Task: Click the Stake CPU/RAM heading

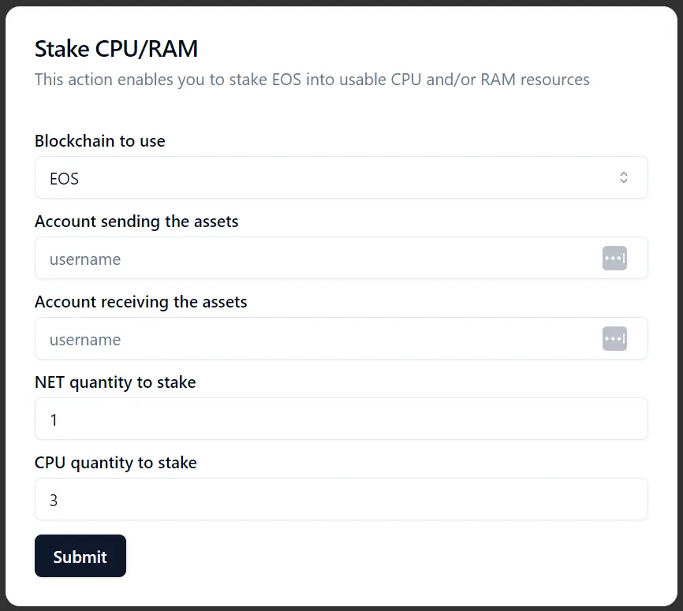Action: pyautogui.click(x=116, y=48)
